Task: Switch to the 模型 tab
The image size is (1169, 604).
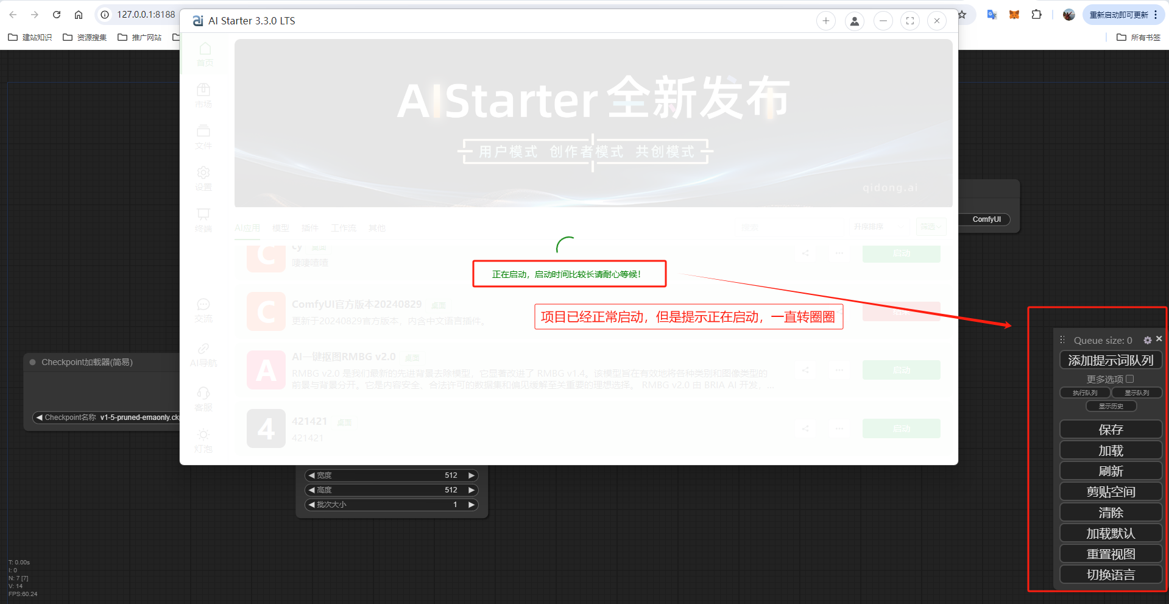Action: 281,228
